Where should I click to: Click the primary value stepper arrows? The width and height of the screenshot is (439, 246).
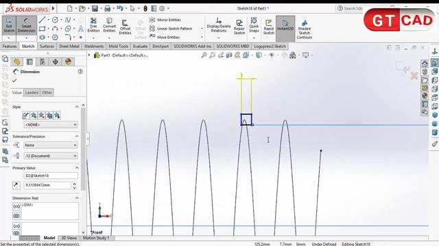pos(75,185)
